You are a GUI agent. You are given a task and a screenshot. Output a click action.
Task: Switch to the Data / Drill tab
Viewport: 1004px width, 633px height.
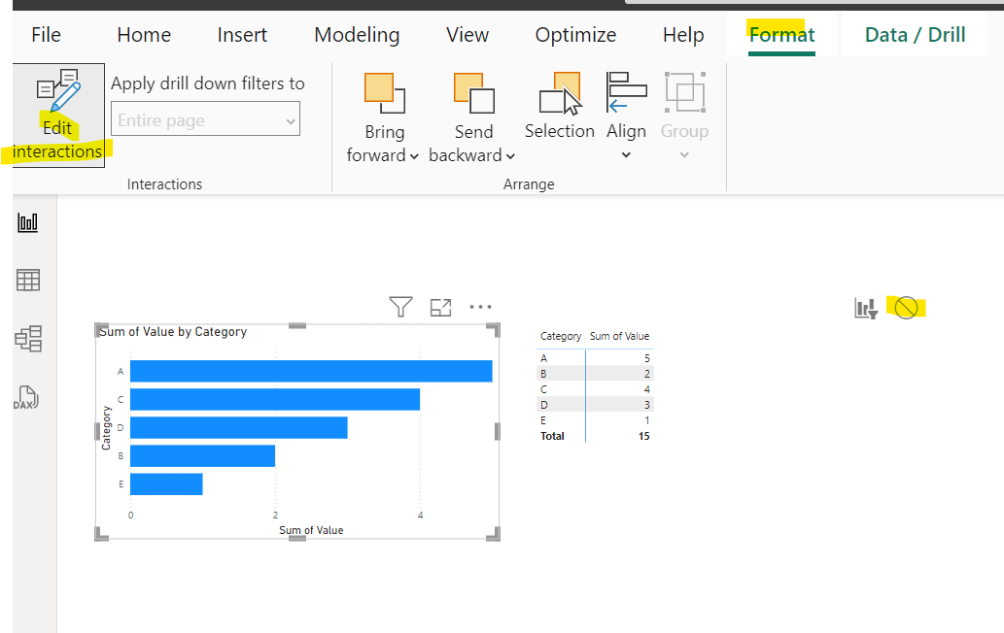pyautogui.click(x=915, y=35)
